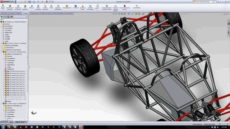Screen dimensions: 230x129
Task: Open dropdown arrow beside New icon
Action: (x=23, y=1)
